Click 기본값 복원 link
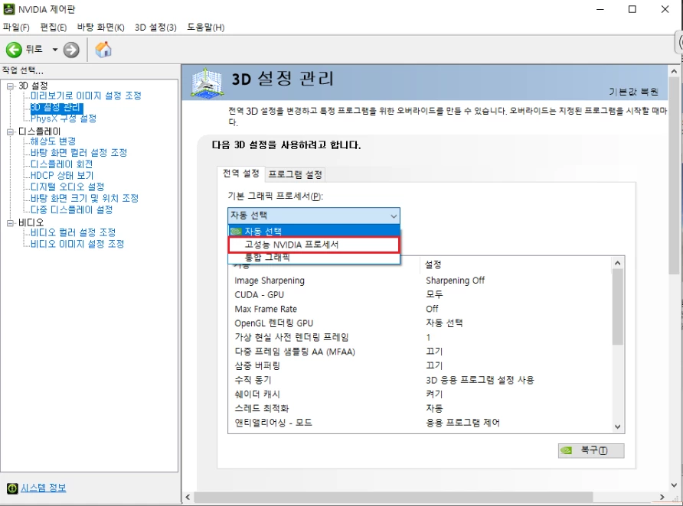 (633, 92)
